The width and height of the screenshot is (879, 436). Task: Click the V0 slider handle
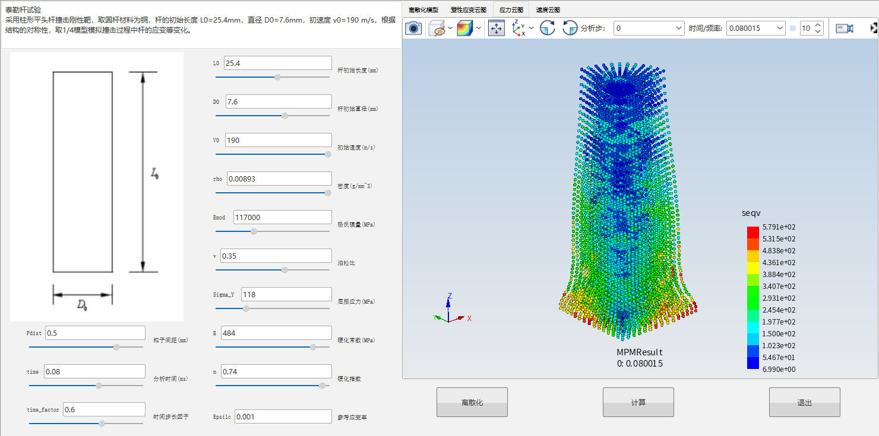327,154
